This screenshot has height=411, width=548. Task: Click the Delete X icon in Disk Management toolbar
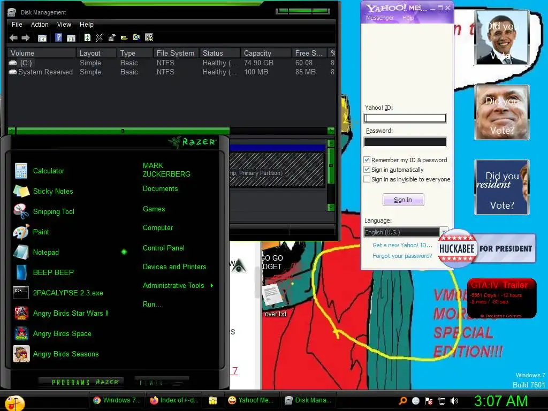point(99,37)
